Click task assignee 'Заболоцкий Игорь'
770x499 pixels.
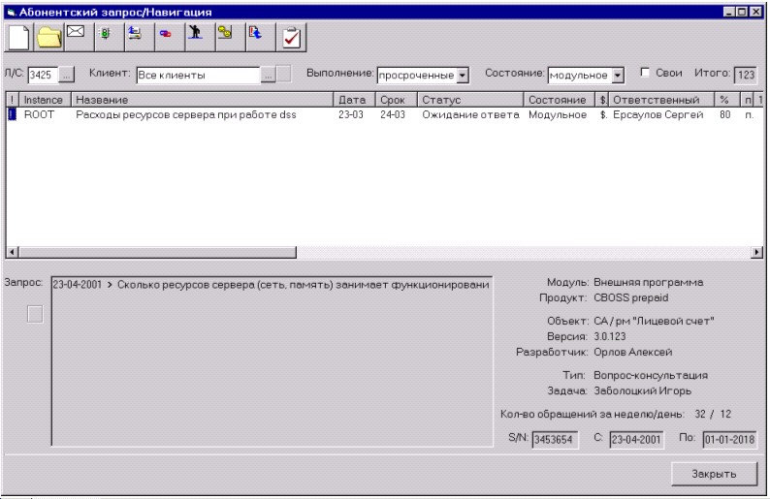[x=642, y=391]
